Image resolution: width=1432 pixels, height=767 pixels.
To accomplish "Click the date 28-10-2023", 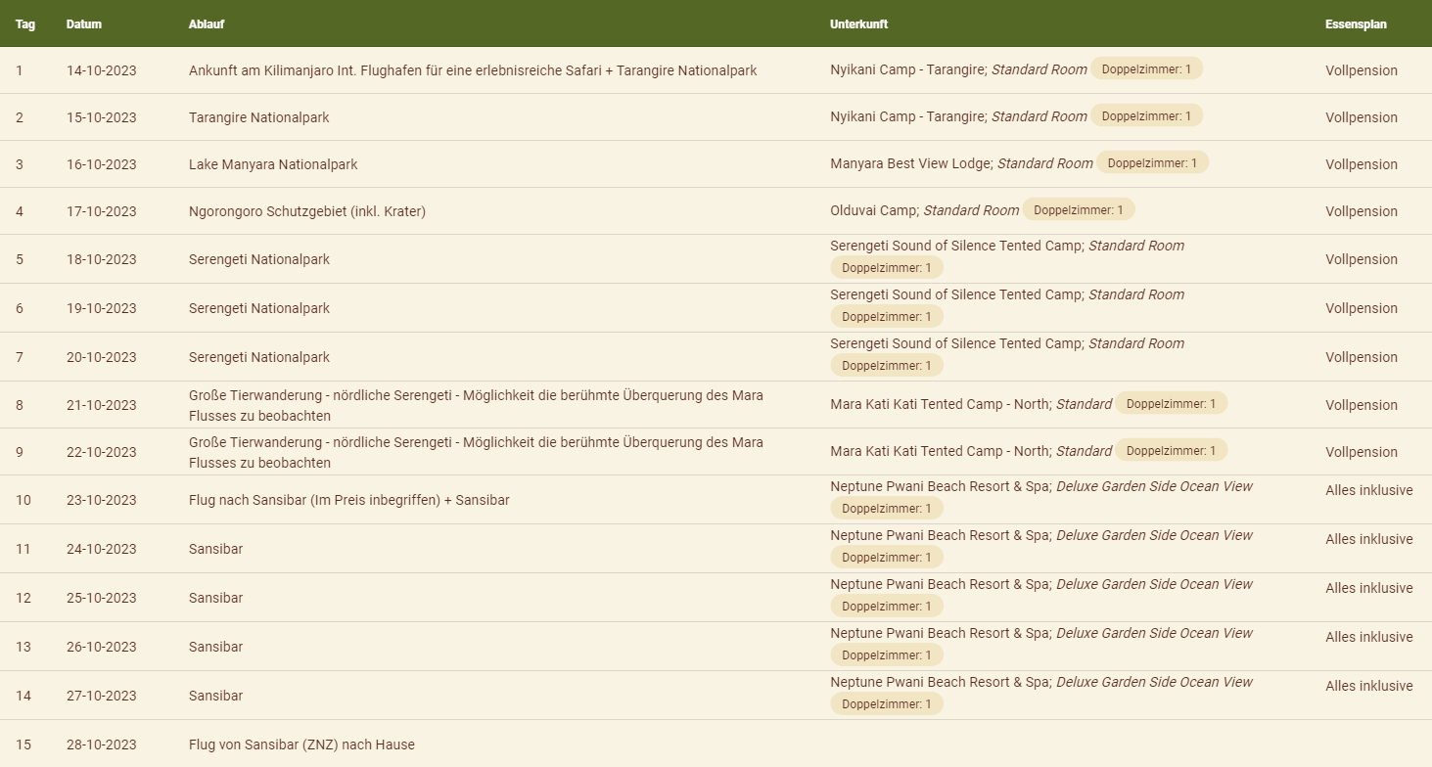I will pyautogui.click(x=102, y=744).
